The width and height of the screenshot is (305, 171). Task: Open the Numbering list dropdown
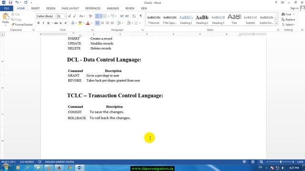(109, 16)
